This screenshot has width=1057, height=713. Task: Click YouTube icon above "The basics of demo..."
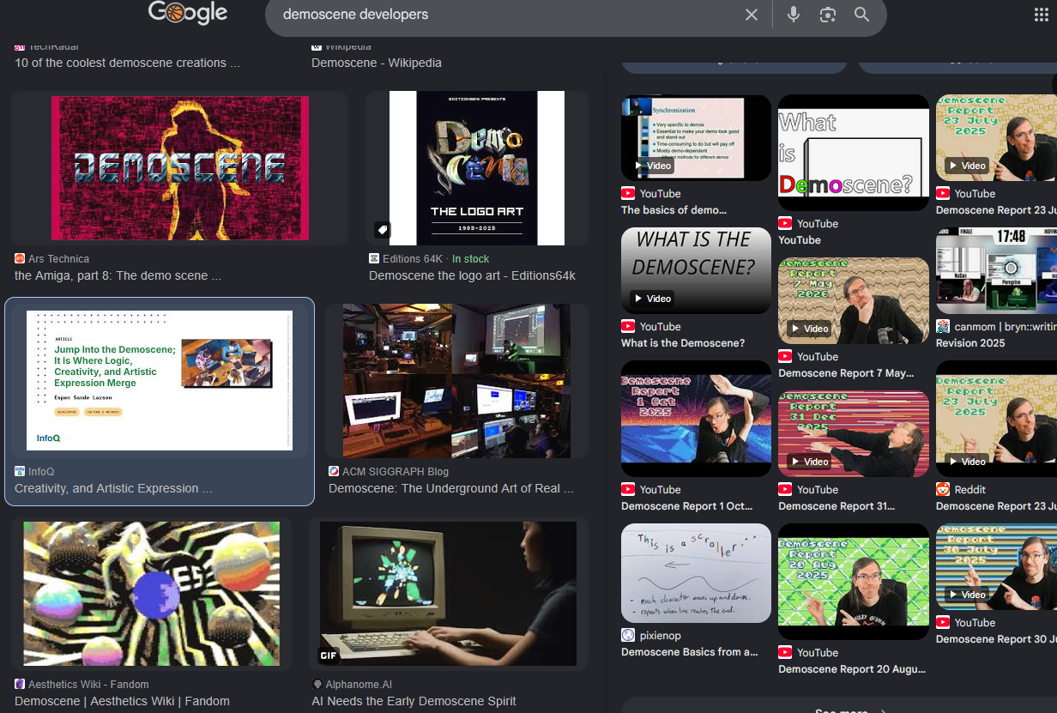tap(628, 194)
